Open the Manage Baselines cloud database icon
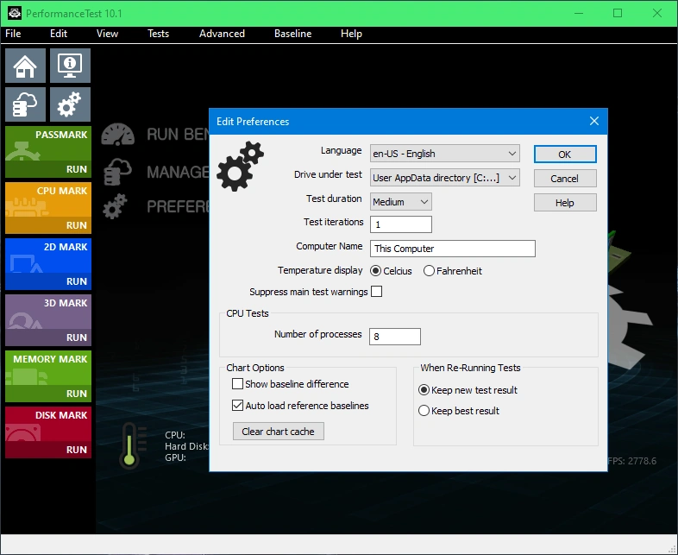The height and width of the screenshot is (555, 678). 25,104
